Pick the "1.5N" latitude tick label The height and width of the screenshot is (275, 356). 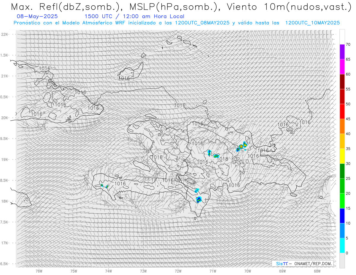[x=4, y=55]
